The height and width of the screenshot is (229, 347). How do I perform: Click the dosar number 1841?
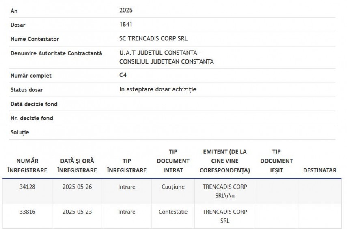[x=126, y=24]
